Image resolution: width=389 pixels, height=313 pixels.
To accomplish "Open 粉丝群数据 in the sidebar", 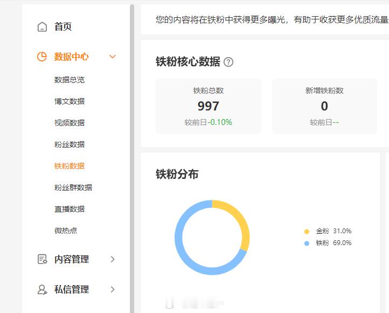I will pyautogui.click(x=73, y=187).
